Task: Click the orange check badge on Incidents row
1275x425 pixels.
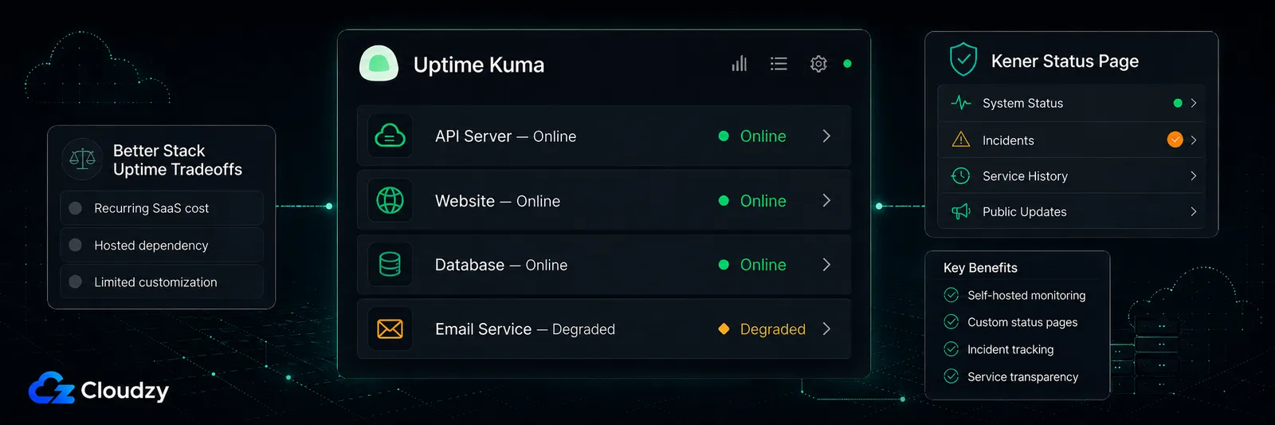Action: coord(1175,140)
